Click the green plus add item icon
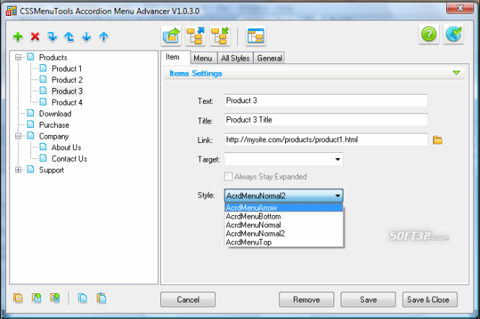 [x=18, y=37]
